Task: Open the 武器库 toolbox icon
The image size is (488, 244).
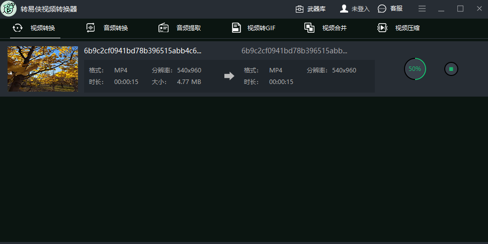Action: coord(300,9)
